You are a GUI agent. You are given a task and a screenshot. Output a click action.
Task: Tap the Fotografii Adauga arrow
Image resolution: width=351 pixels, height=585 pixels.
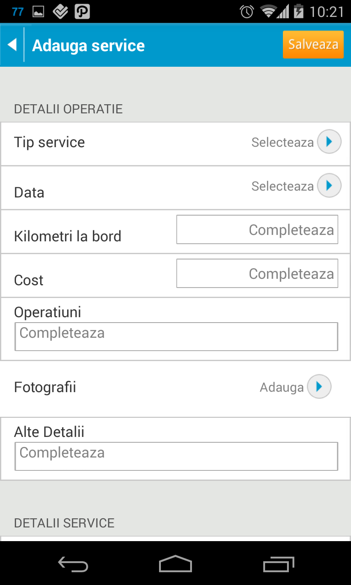319,387
